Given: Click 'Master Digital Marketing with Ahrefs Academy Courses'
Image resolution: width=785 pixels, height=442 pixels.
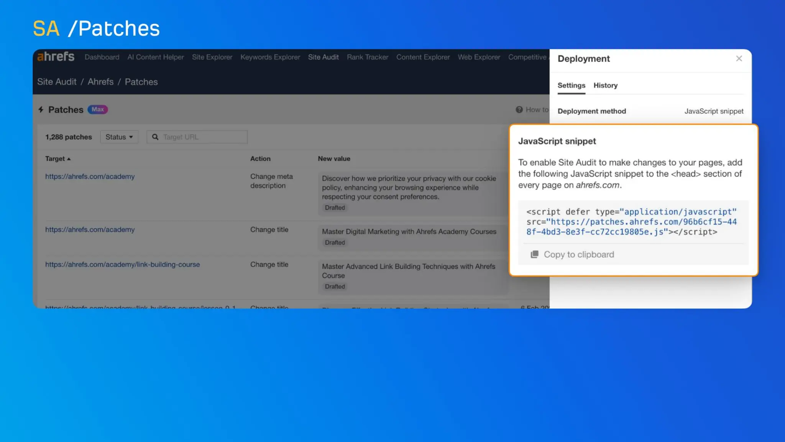Looking at the screenshot, I should tap(409, 232).
